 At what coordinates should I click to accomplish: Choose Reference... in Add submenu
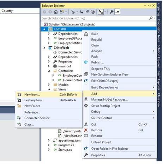pos(32,112)
